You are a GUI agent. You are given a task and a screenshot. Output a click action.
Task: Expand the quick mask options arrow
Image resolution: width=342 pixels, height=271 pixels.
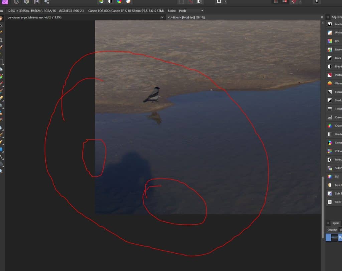[225, 2]
